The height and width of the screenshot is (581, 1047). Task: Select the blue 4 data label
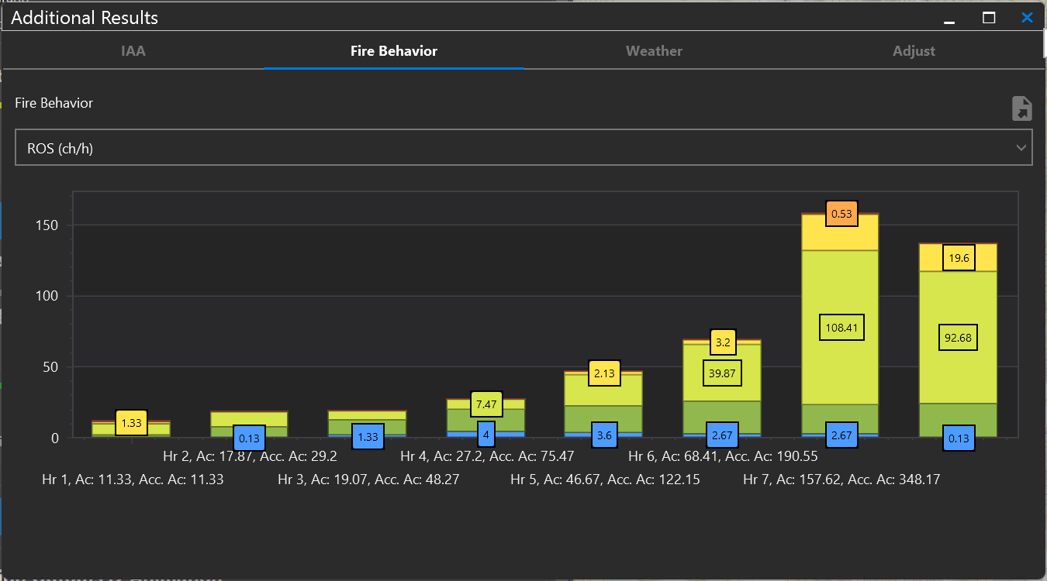pos(486,435)
